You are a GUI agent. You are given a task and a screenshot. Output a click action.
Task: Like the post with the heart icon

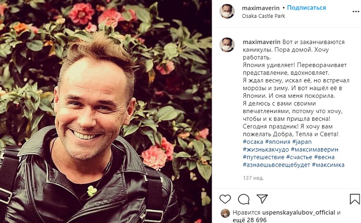click(x=225, y=199)
